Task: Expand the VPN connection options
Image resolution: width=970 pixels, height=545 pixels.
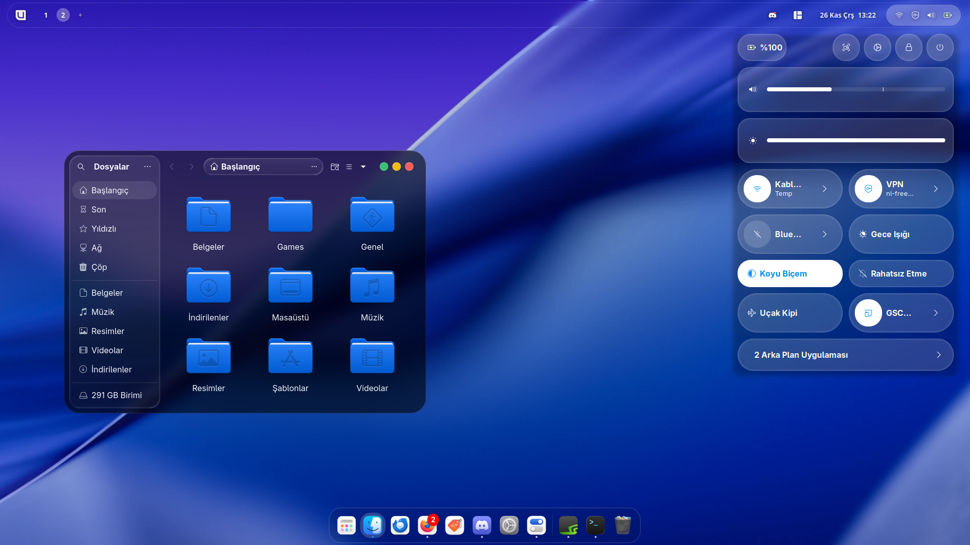Action: click(936, 189)
